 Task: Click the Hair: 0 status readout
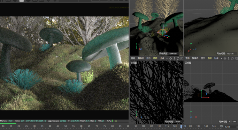click(x=93, y=121)
